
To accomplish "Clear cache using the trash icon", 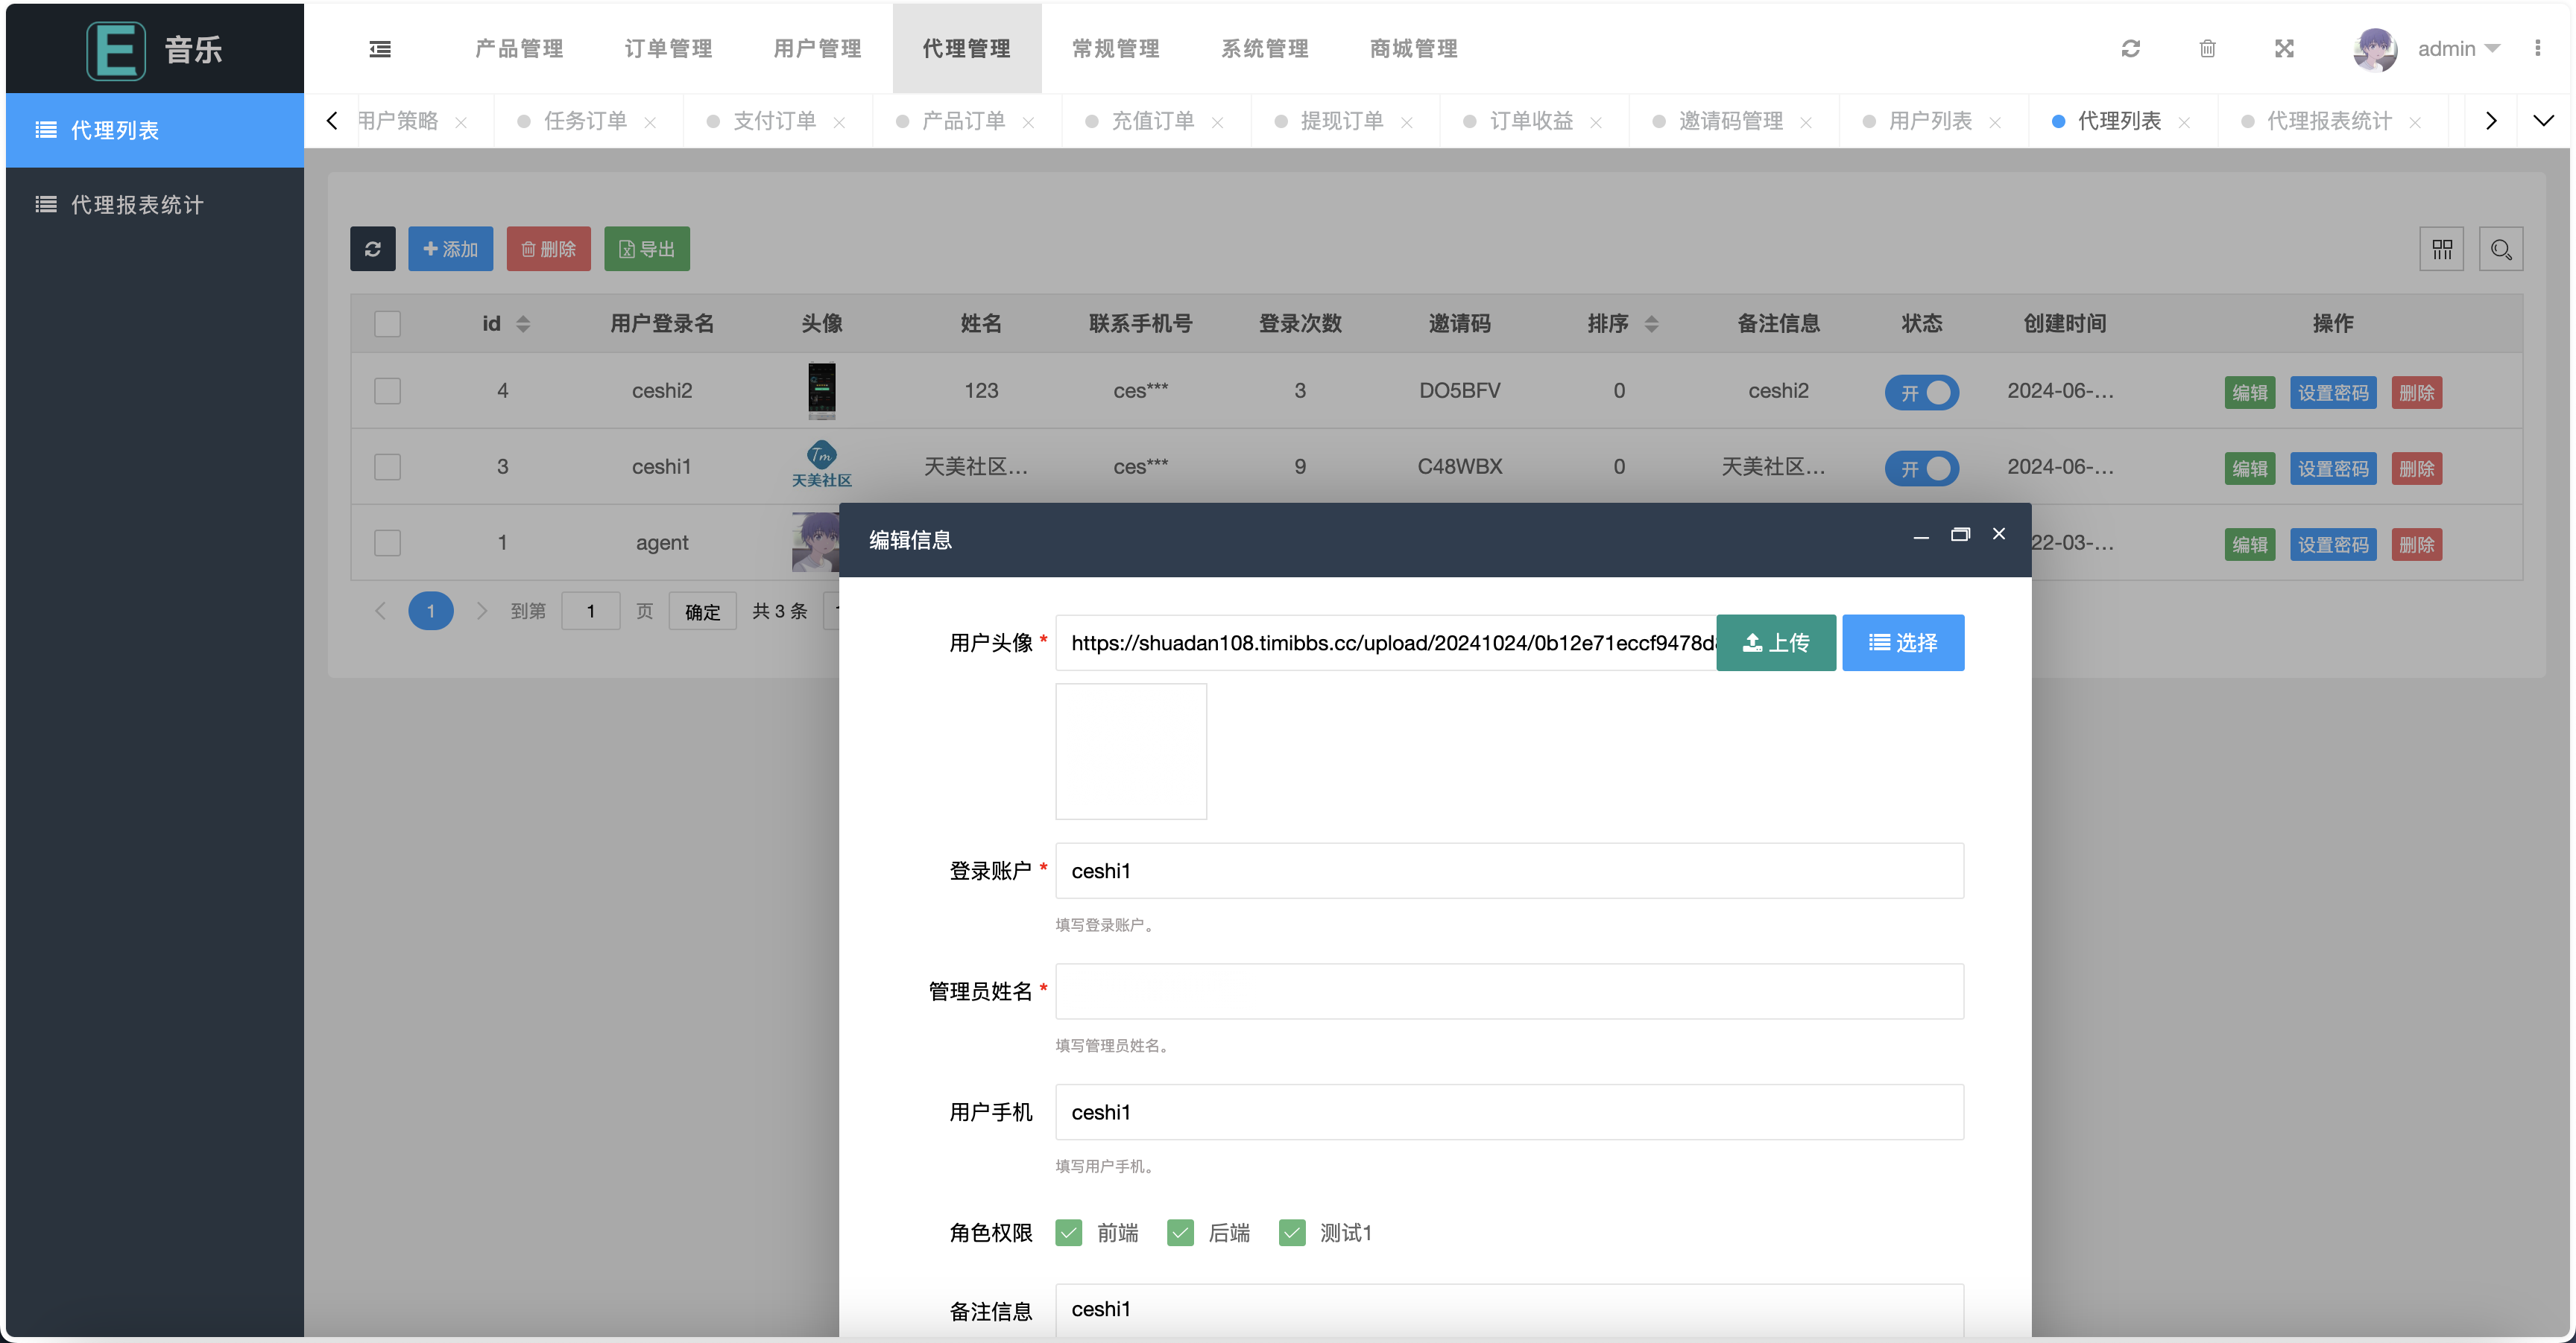I will 2208,48.
